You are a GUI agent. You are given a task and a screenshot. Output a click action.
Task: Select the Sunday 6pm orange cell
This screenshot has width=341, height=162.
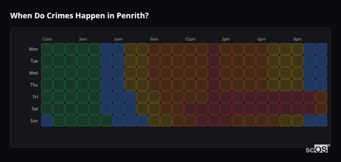(x=262, y=121)
